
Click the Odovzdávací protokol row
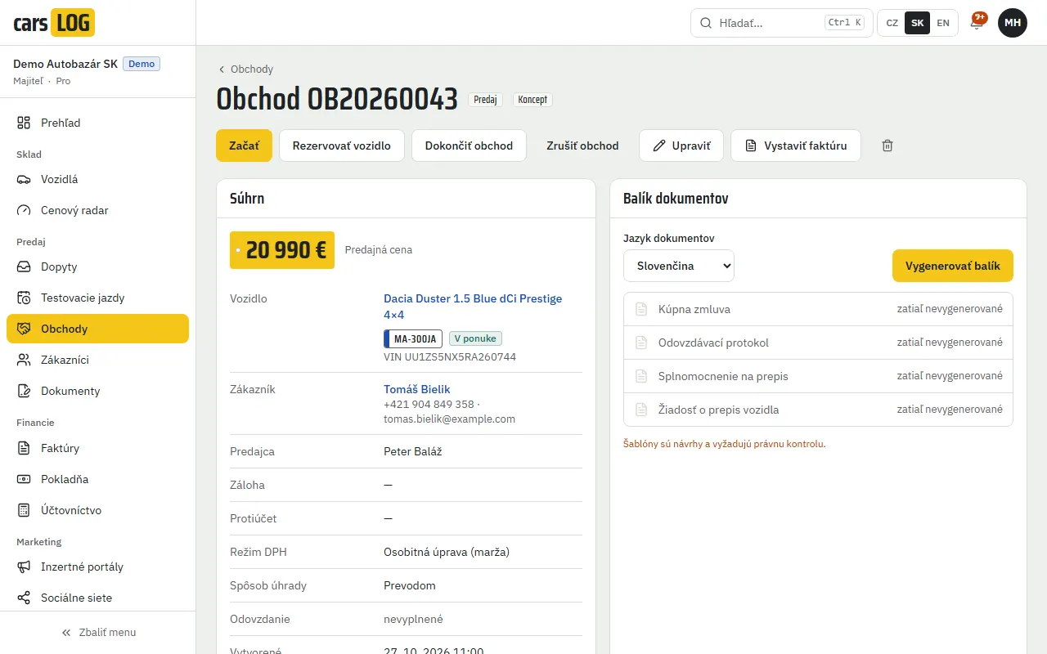(x=818, y=343)
